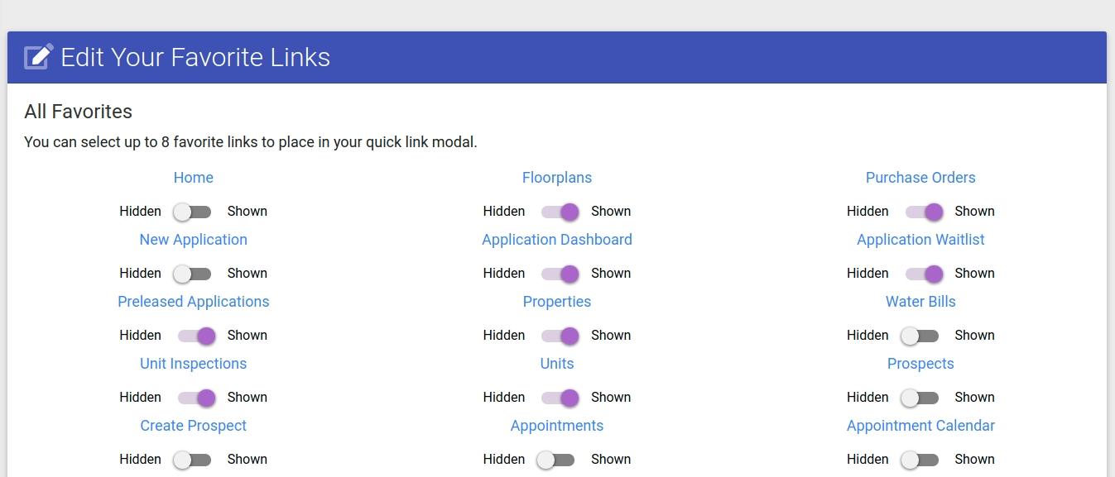Image resolution: width=1115 pixels, height=477 pixels.
Task: Show Water Bills using its toggle
Action: click(x=920, y=336)
